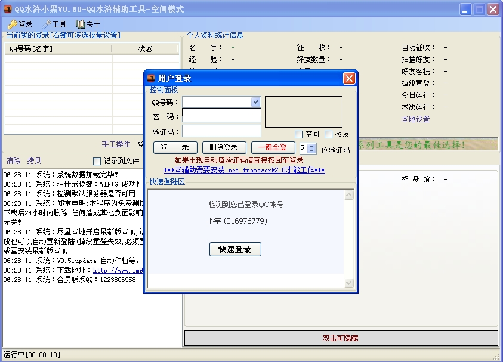The width and height of the screenshot is (503, 362).
Task: Click the 用户登录 dialog title icon
Action: coord(151,78)
